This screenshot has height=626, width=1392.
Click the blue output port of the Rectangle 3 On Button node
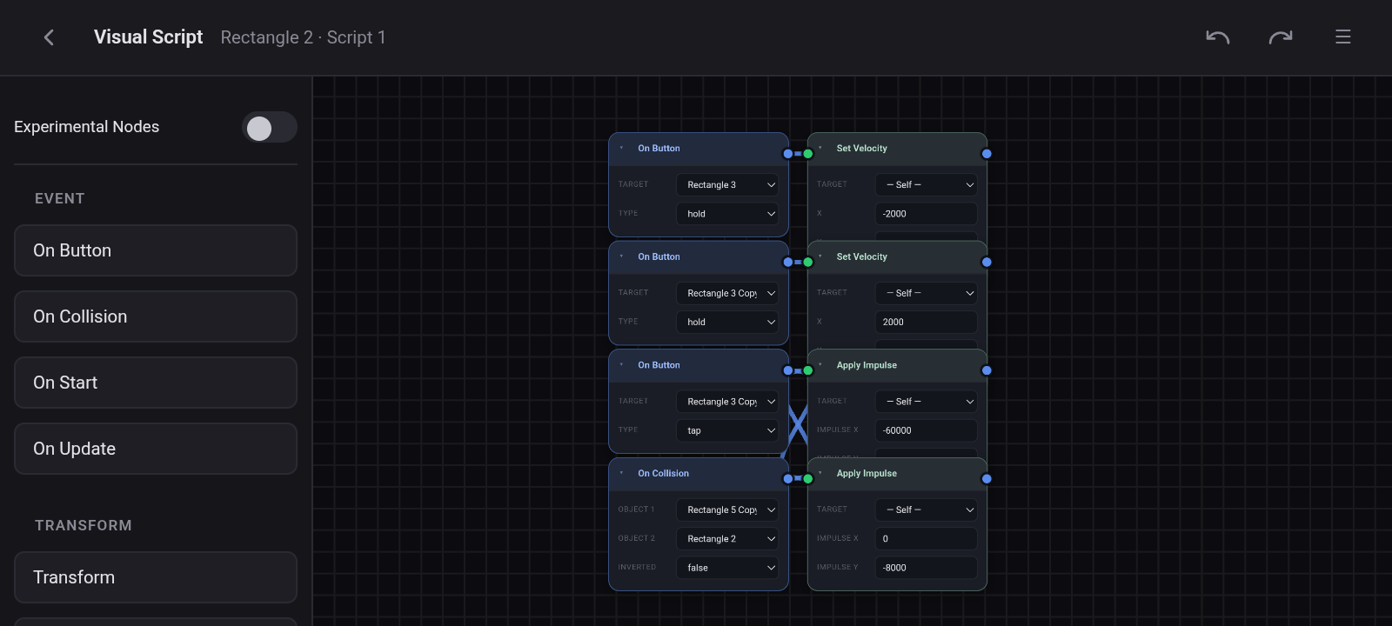[x=788, y=154]
